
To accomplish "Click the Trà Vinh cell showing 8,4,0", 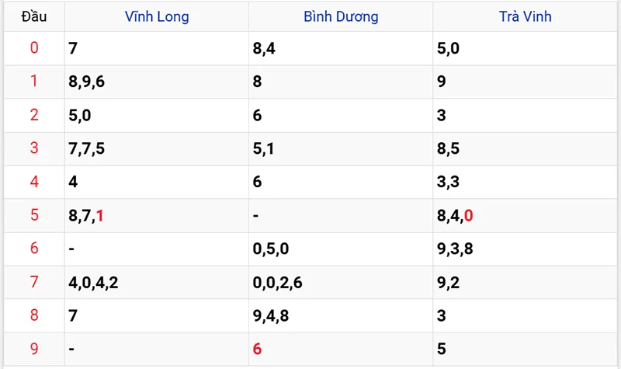I will 456,215.
